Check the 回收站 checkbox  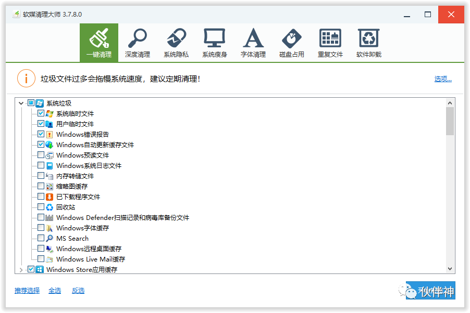41,207
